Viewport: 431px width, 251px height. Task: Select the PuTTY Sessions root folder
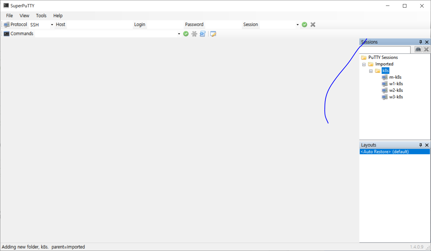click(x=383, y=57)
